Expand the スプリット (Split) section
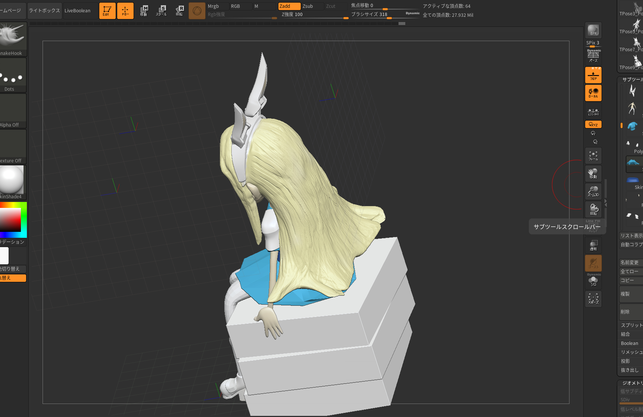643x417 pixels. [631, 326]
